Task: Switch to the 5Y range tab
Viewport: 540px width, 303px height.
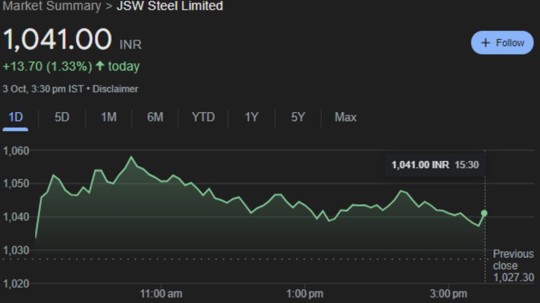Action: pos(298,117)
